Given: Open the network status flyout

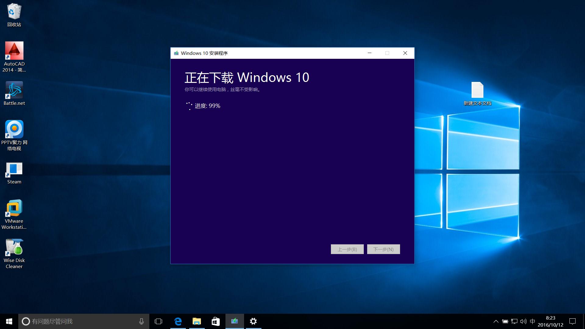Looking at the screenshot, I should 514,321.
